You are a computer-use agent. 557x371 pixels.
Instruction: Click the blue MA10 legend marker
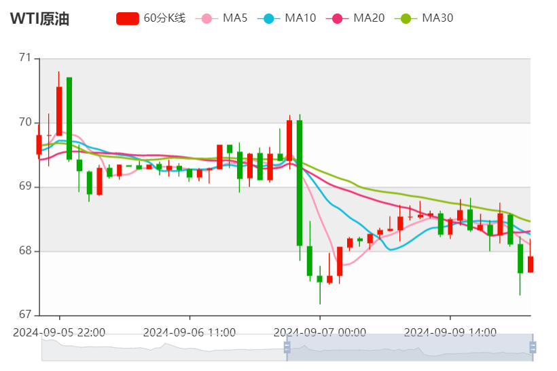pyautogui.click(x=268, y=18)
